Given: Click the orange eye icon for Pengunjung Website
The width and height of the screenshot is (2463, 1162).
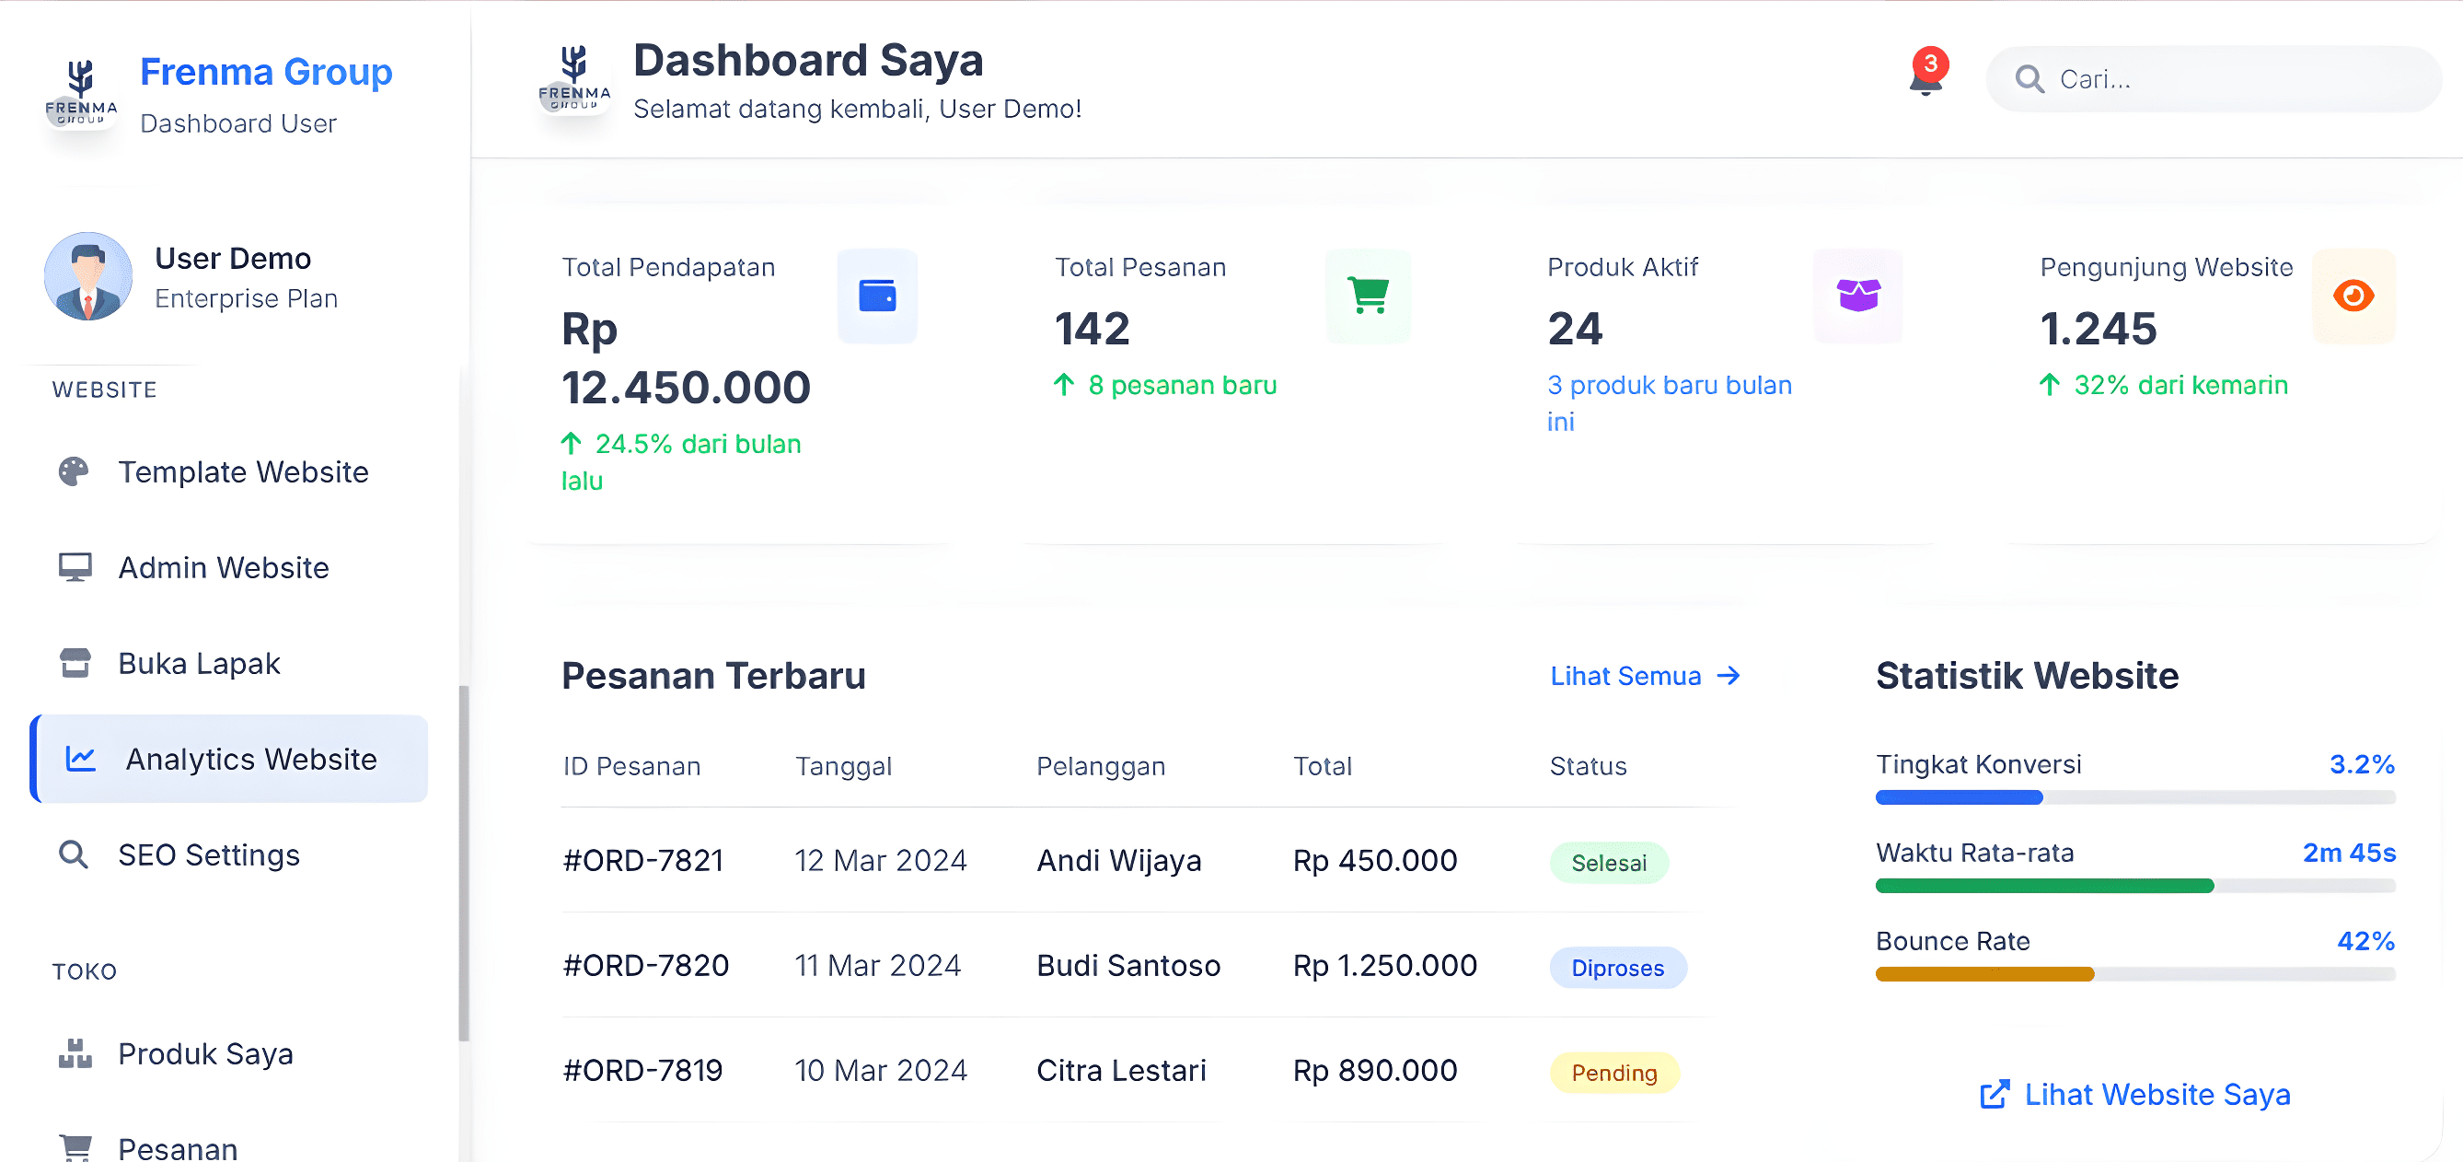Looking at the screenshot, I should coord(2353,296).
